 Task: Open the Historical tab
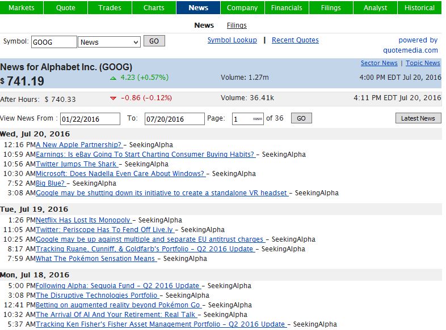point(419,8)
